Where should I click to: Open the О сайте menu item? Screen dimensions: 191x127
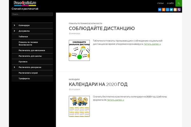(x=170, y=3)
